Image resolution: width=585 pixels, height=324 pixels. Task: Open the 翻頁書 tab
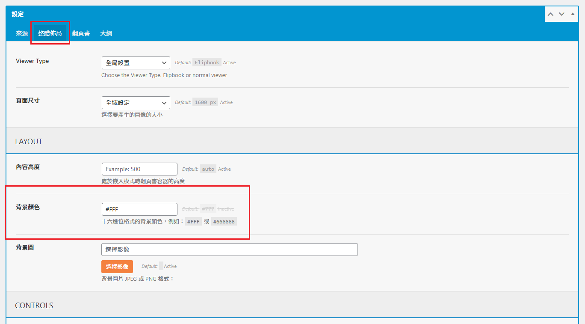coord(81,33)
